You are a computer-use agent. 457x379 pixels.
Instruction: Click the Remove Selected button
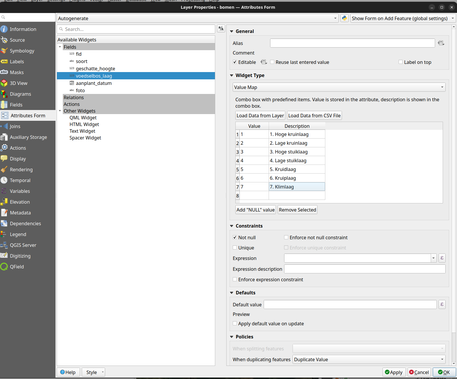tap(297, 210)
